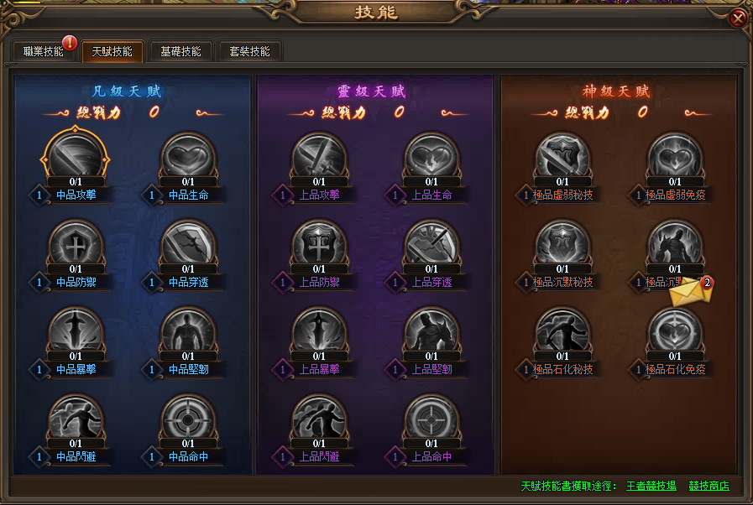The image size is (753, 505).
Task: Select the 上品暴擊 sword talent icon
Action: pos(319,331)
